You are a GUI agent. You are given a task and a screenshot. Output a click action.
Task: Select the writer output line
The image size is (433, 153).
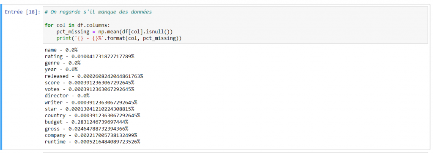(91, 102)
